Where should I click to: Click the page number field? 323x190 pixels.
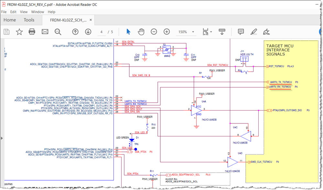pos(101,32)
